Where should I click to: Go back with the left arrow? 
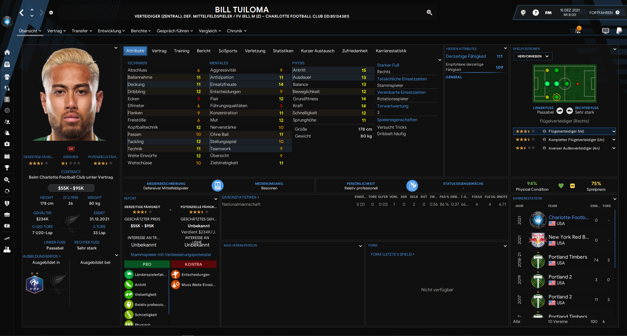pyautogui.click(x=22, y=13)
